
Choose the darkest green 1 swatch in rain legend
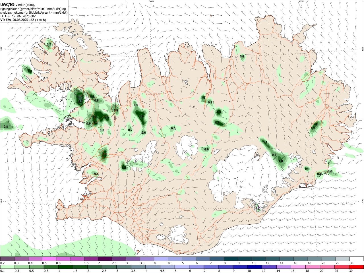click(65, 267)
